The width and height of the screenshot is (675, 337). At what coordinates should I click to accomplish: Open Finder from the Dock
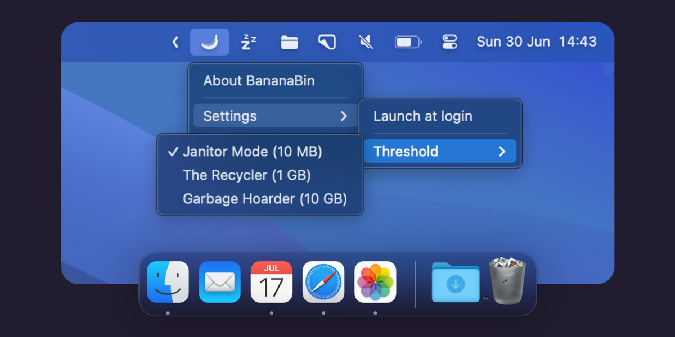pyautogui.click(x=168, y=282)
